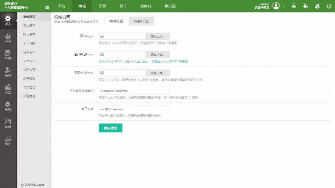Click upload button for 商家中心Logo
Viewport: 335px width, 188px height.
pos(158,73)
